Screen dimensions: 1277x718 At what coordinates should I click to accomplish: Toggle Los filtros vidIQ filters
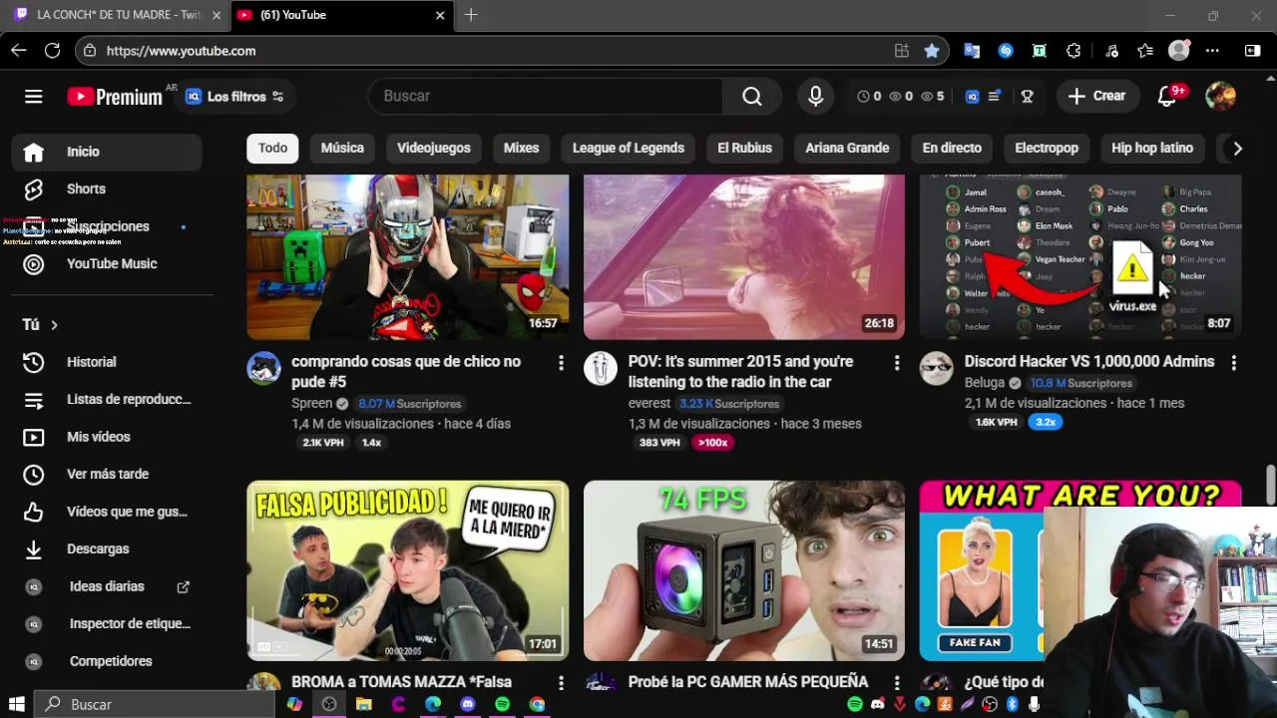coord(235,97)
